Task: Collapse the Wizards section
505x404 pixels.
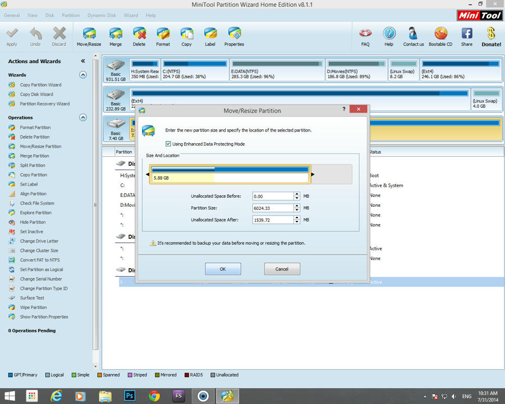Action: [83, 75]
